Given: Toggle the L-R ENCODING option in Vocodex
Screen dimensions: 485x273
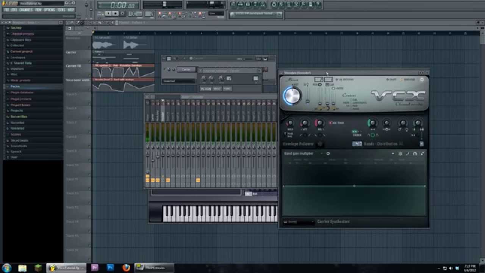Looking at the screenshot, I should (344, 80).
